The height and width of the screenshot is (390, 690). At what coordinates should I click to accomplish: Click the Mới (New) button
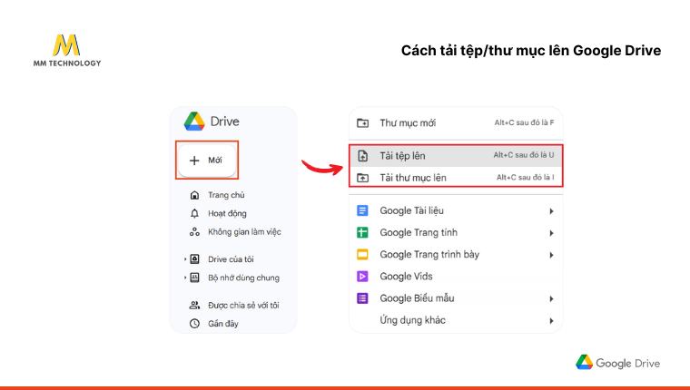(x=207, y=161)
